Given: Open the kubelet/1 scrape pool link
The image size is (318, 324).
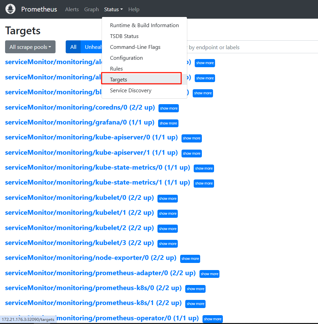Looking at the screenshot, I should coord(79,212).
